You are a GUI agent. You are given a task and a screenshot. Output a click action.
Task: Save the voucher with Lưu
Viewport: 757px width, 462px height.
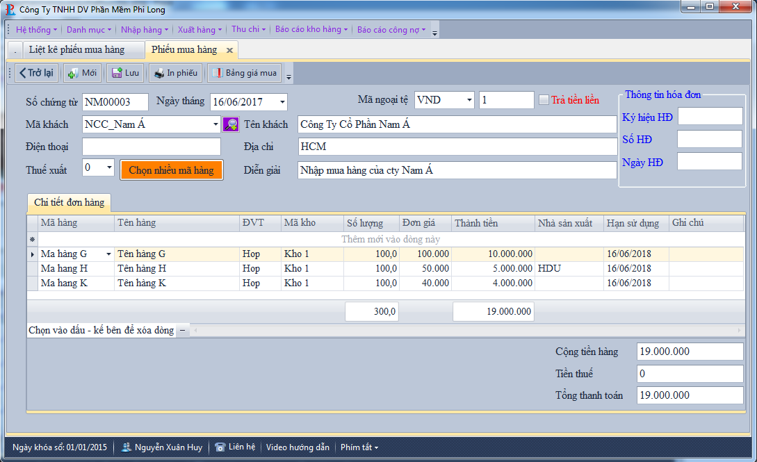click(x=126, y=73)
